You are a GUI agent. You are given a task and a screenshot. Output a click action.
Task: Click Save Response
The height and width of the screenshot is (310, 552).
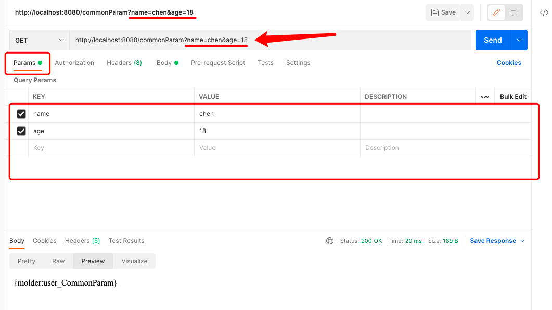(x=493, y=241)
